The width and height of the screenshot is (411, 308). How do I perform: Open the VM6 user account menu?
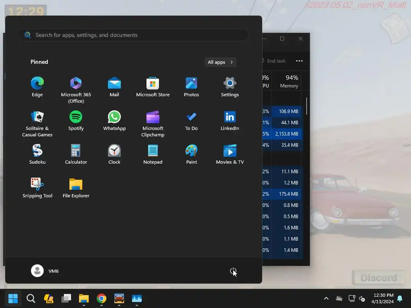(x=45, y=271)
